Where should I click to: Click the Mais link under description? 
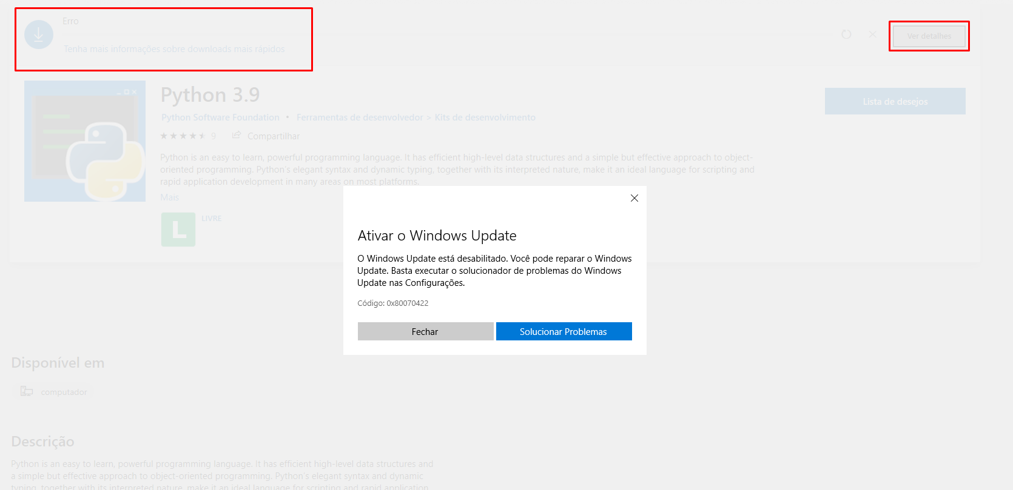tap(169, 197)
